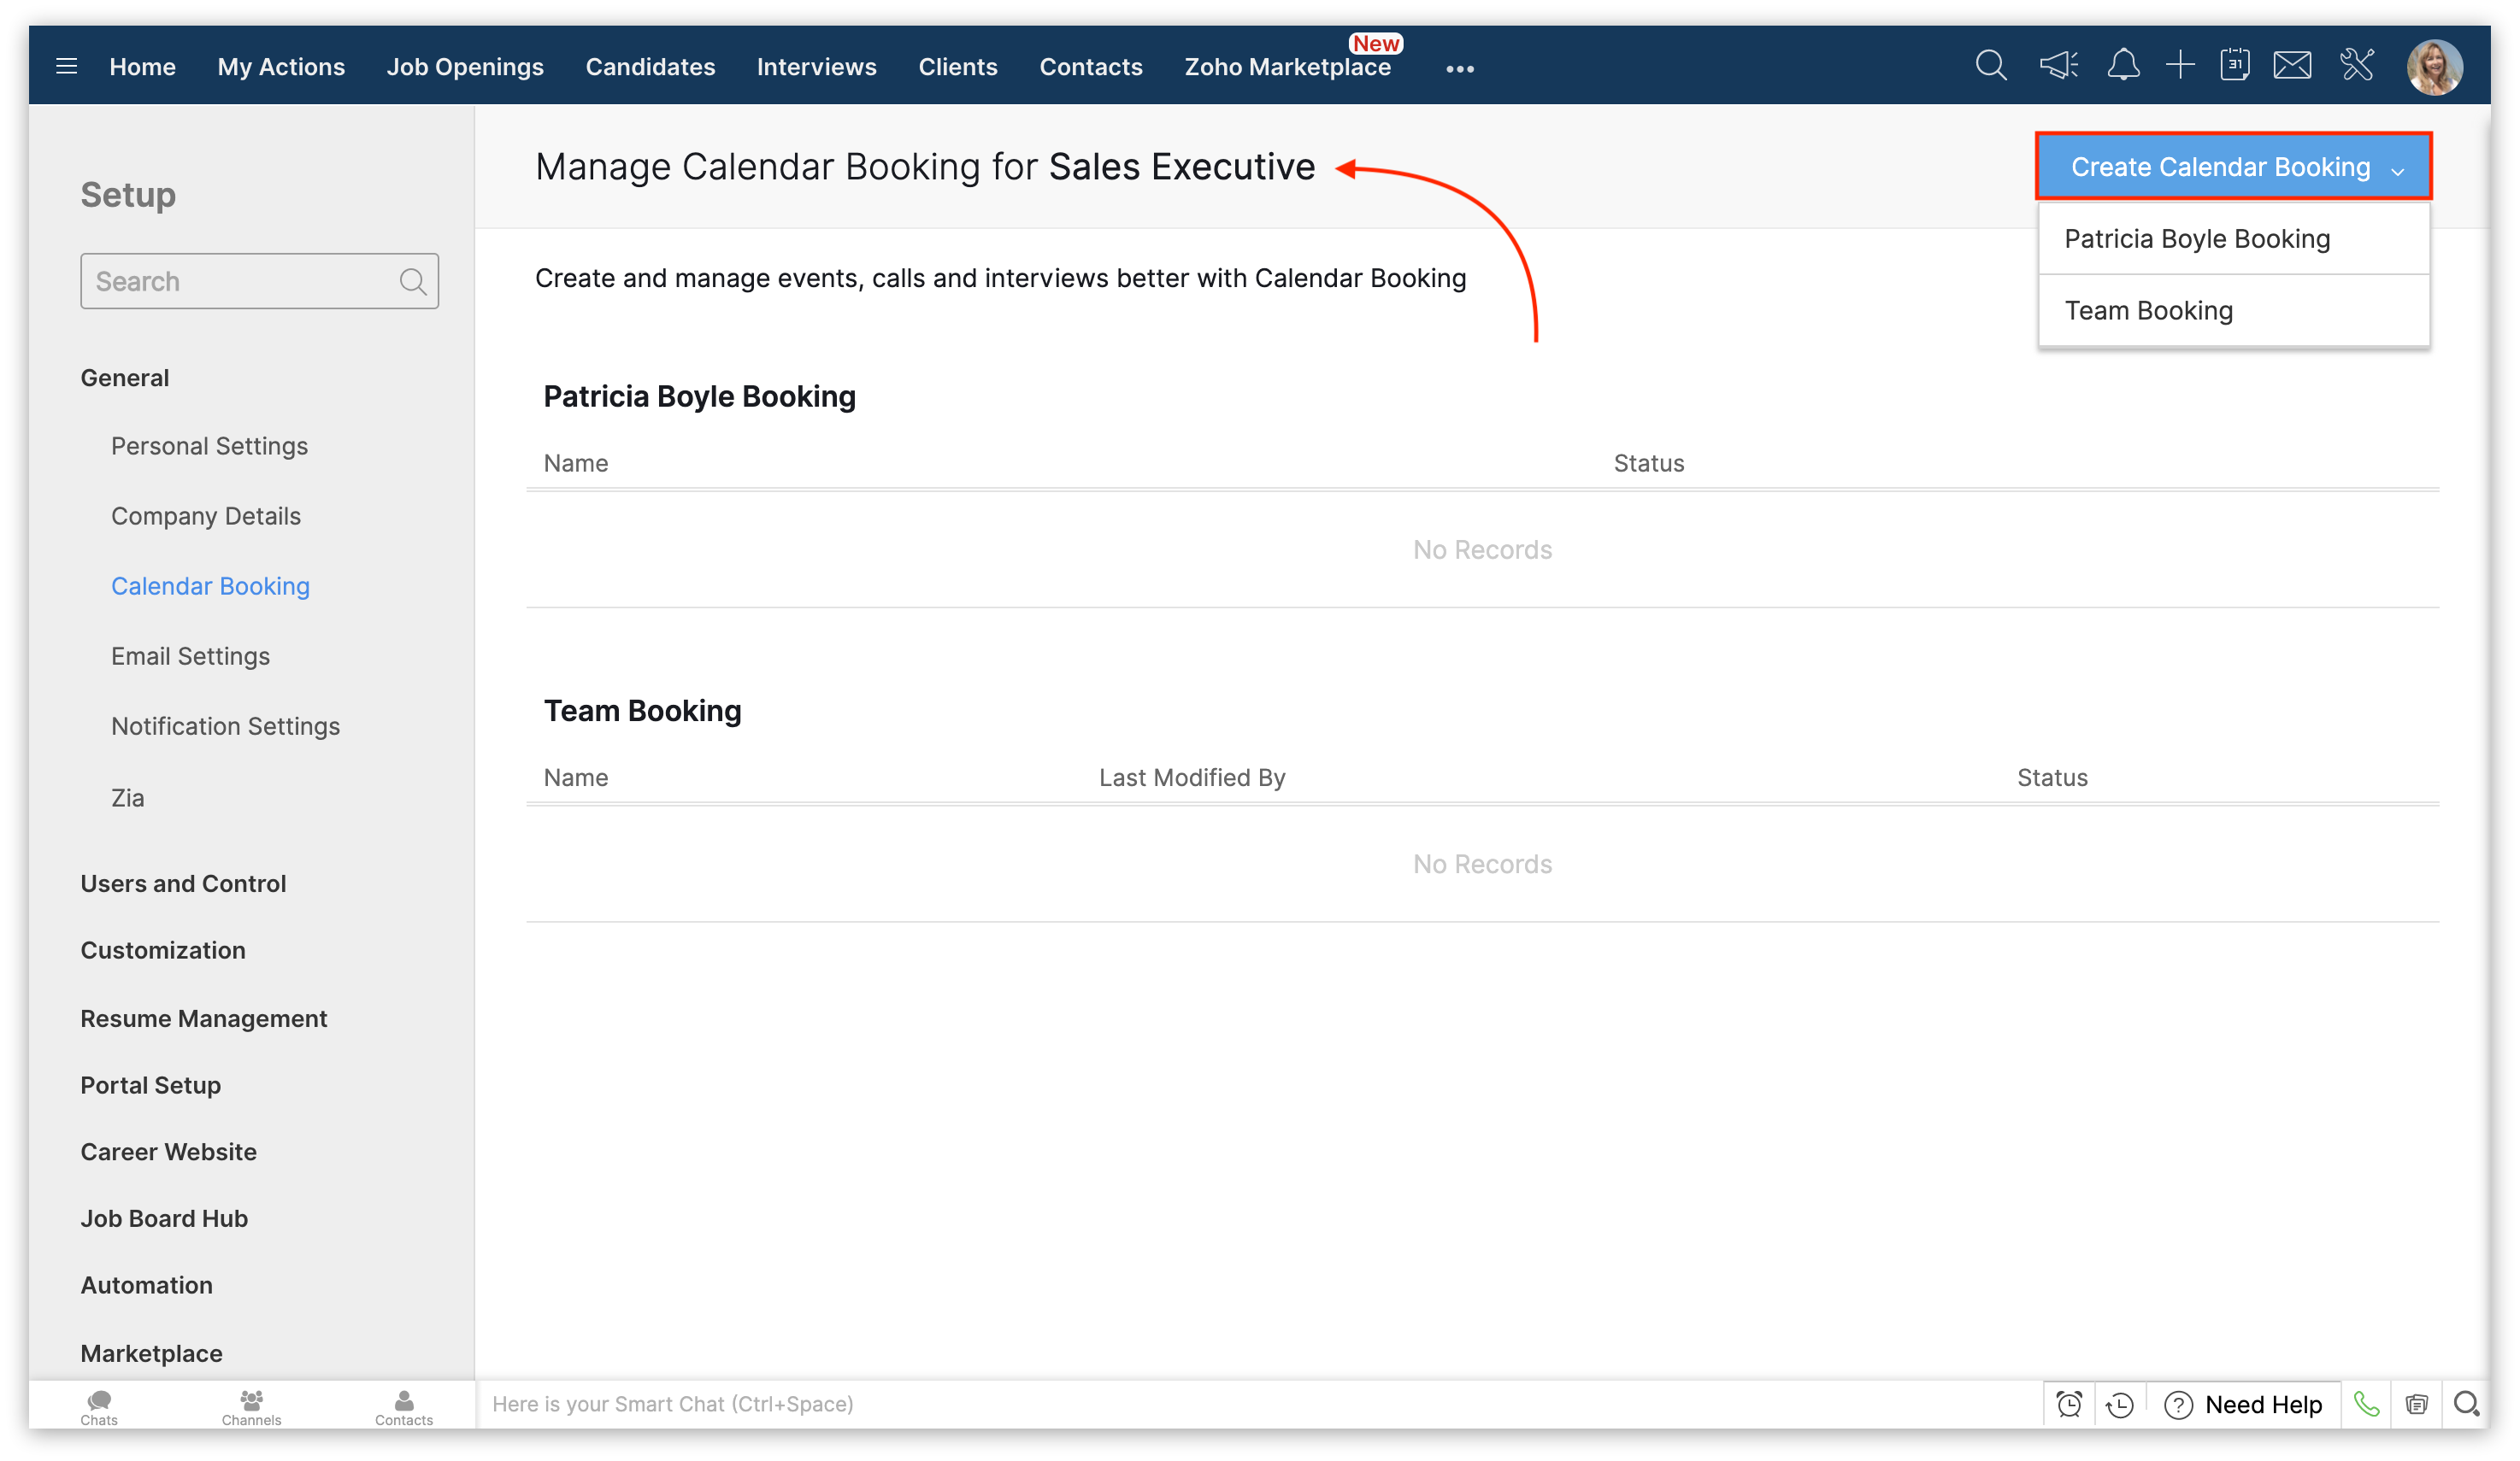The width and height of the screenshot is (2520, 1461).
Task: Click the bottom bar search bubble icon
Action: [x=2466, y=1404]
